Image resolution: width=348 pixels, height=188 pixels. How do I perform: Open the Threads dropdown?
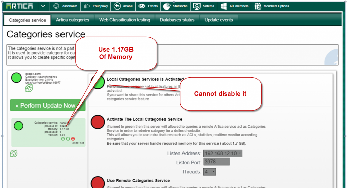[209, 172]
